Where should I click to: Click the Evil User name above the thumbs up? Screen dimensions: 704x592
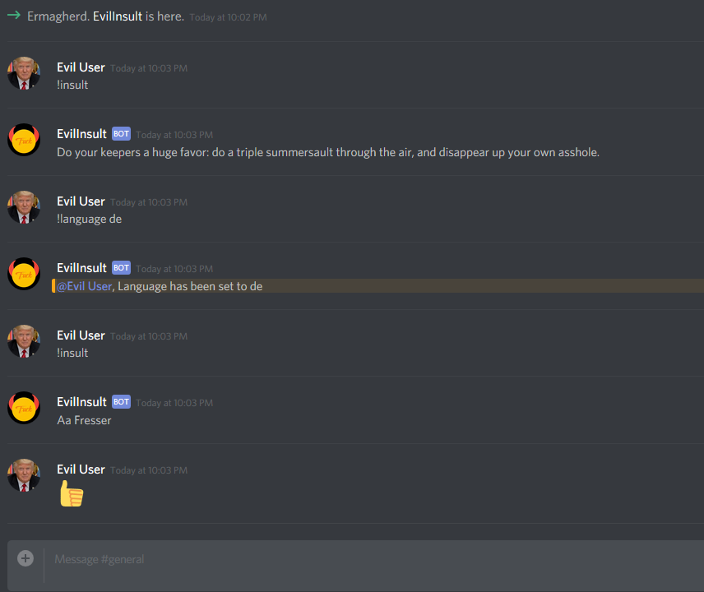pos(81,469)
